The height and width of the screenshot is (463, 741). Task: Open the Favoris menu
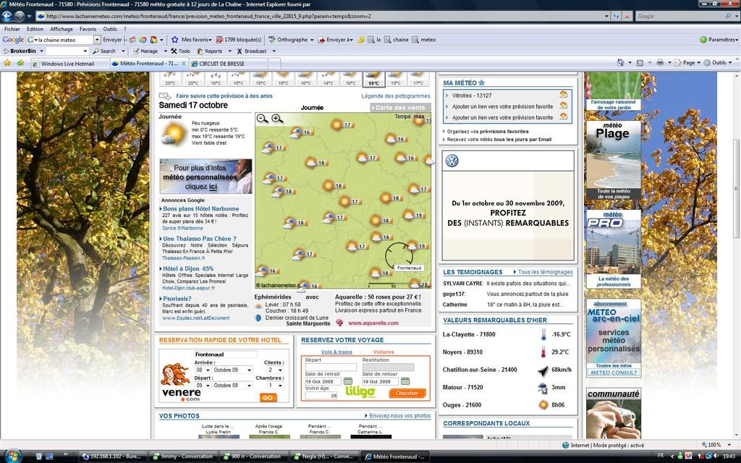coord(88,29)
